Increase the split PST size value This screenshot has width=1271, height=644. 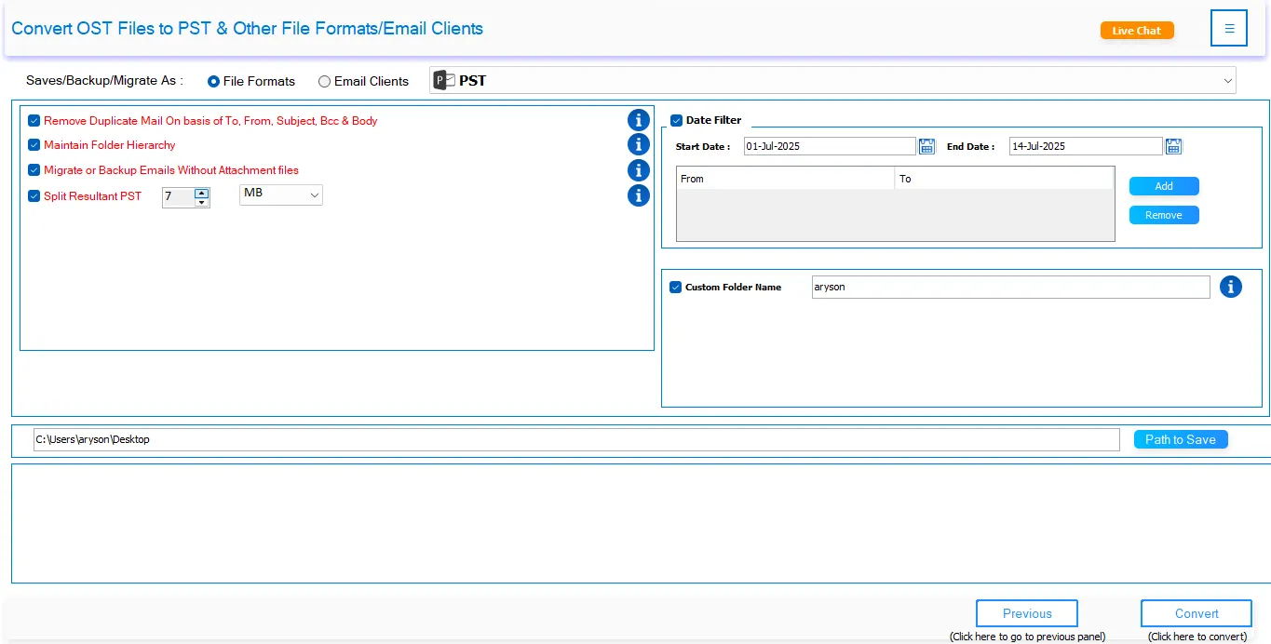[201, 193]
